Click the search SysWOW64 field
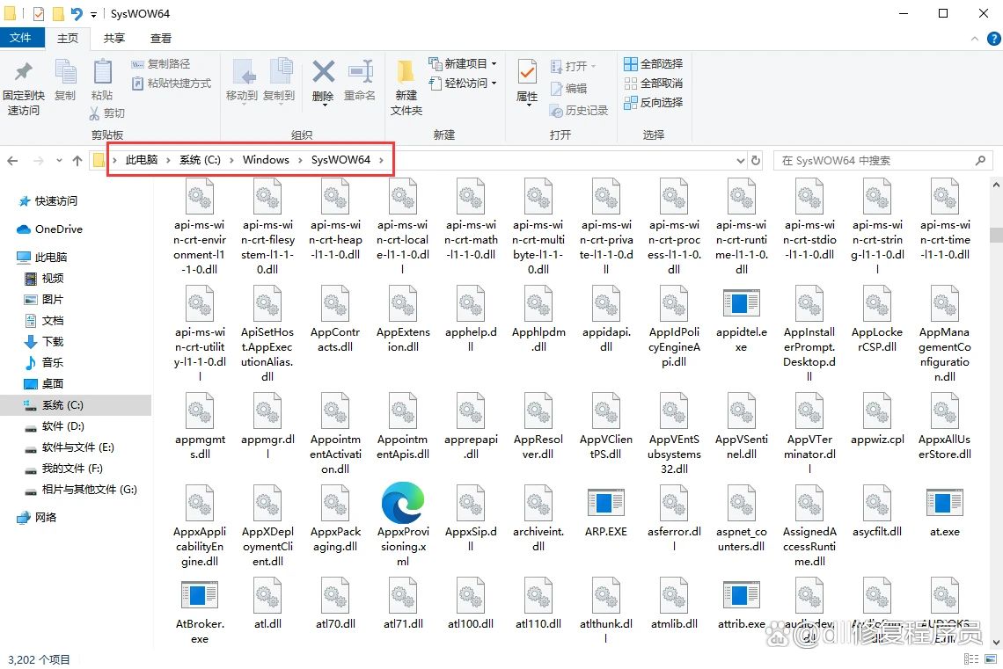This screenshot has width=1003, height=669. click(882, 160)
